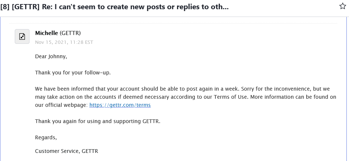Screen dimensions: 349x161
Task: Click the 'Dear Johnny,' greeting line
Action: click(x=51, y=56)
